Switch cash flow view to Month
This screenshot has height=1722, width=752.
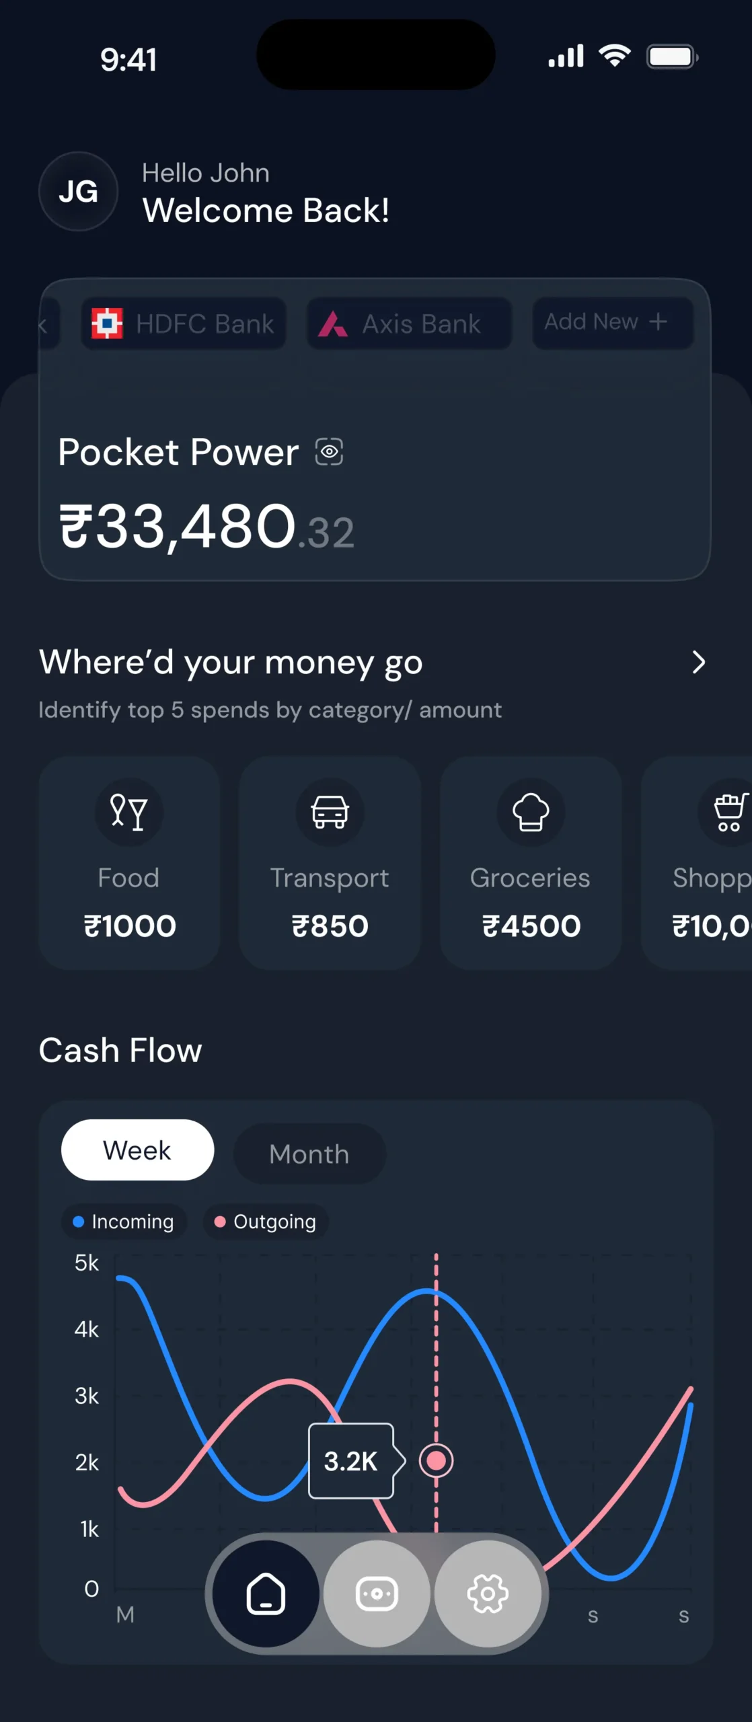pyautogui.click(x=309, y=1152)
